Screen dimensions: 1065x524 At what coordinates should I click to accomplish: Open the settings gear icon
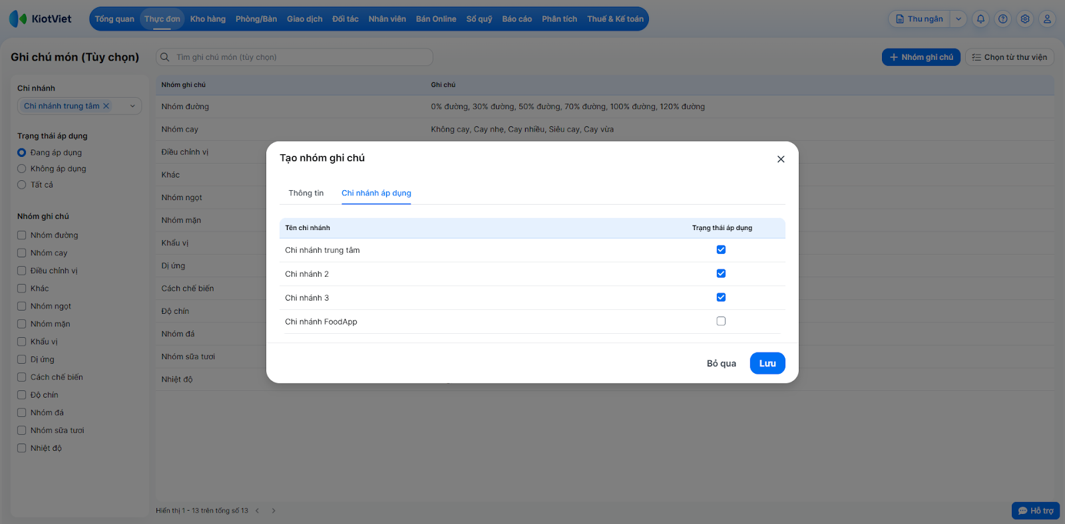1025,19
